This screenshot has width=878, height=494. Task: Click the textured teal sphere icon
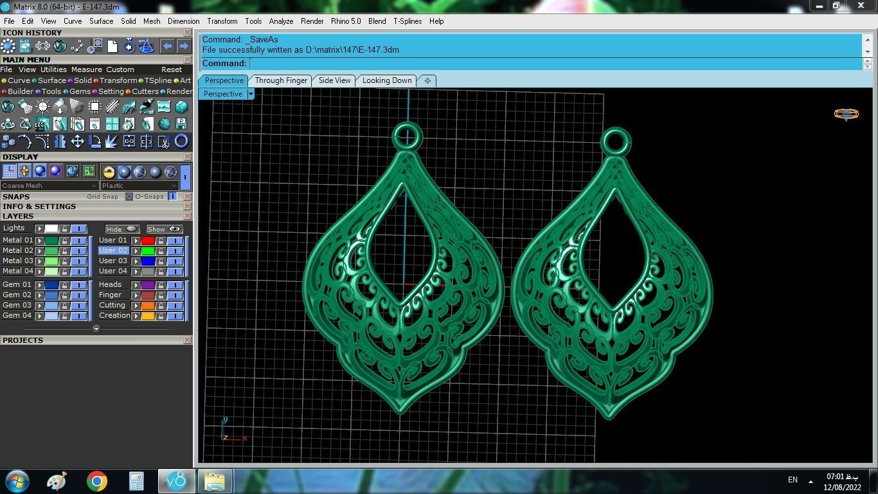(164, 123)
